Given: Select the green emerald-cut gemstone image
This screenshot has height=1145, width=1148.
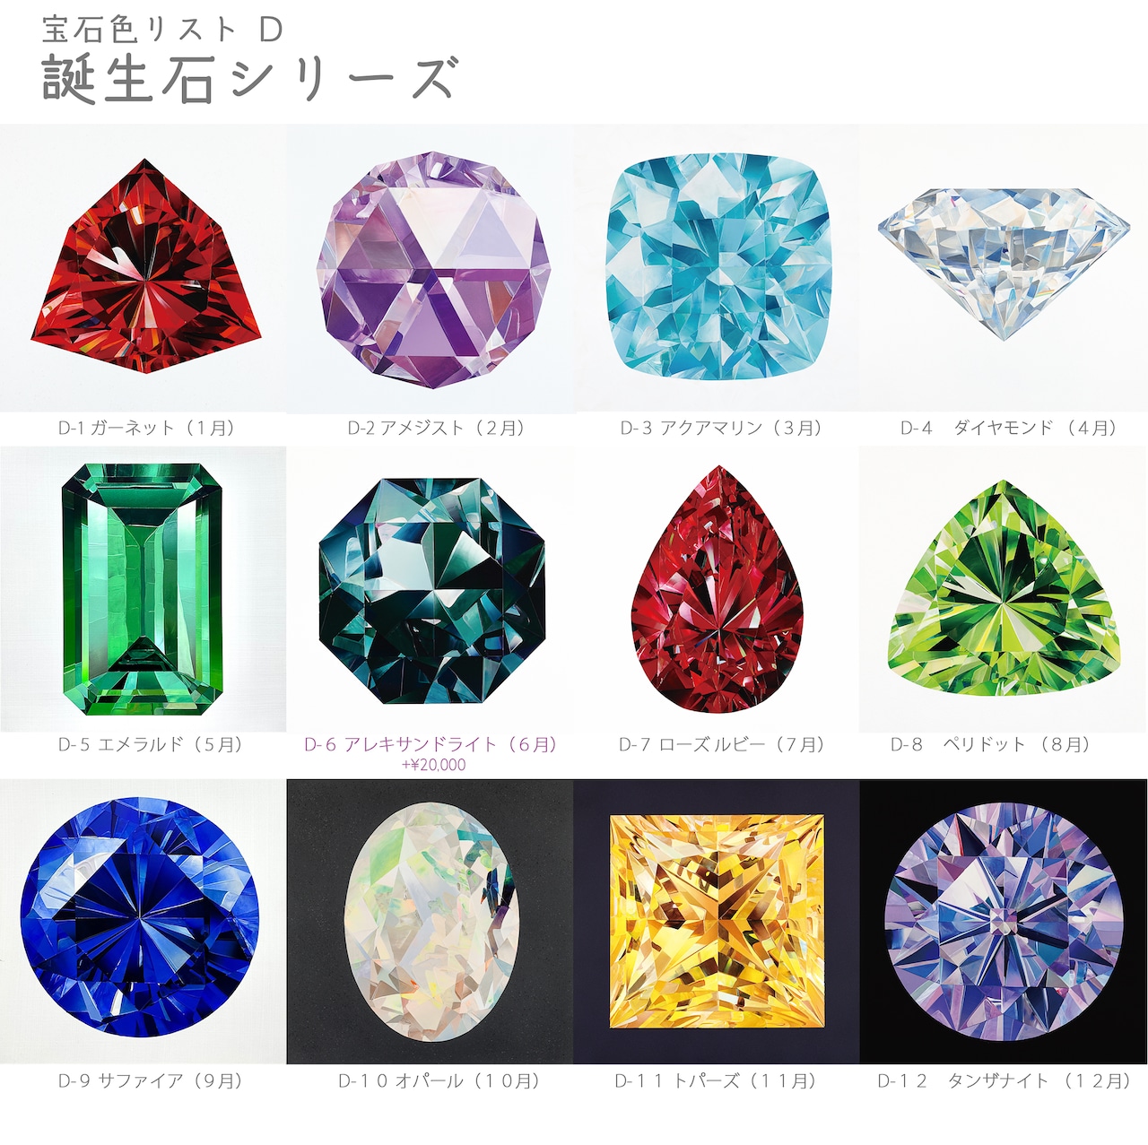Looking at the screenshot, I should click(143, 589).
